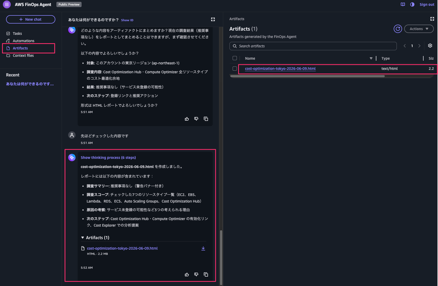Open Artifacts in the sidebar
Image resolution: width=438 pixels, height=286 pixels.
pos(20,48)
